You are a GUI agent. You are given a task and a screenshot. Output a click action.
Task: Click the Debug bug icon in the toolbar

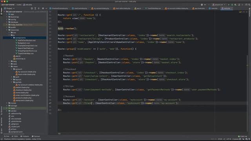[232, 5]
